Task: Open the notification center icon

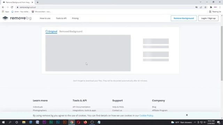Action: (x=219, y=122)
